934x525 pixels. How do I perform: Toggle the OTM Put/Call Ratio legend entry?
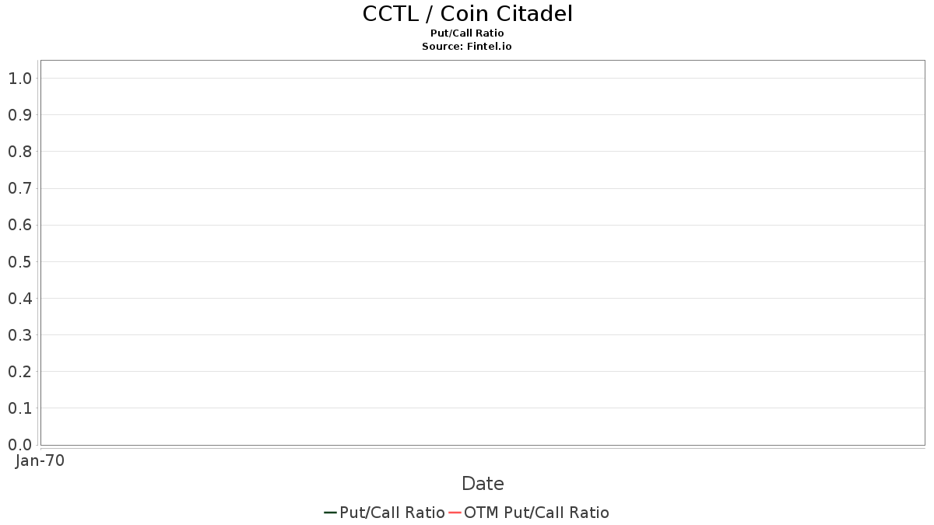(529, 513)
